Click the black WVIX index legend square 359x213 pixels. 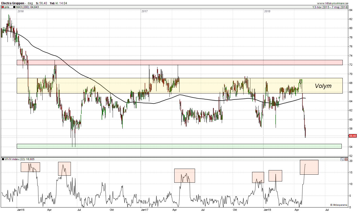[3, 159]
